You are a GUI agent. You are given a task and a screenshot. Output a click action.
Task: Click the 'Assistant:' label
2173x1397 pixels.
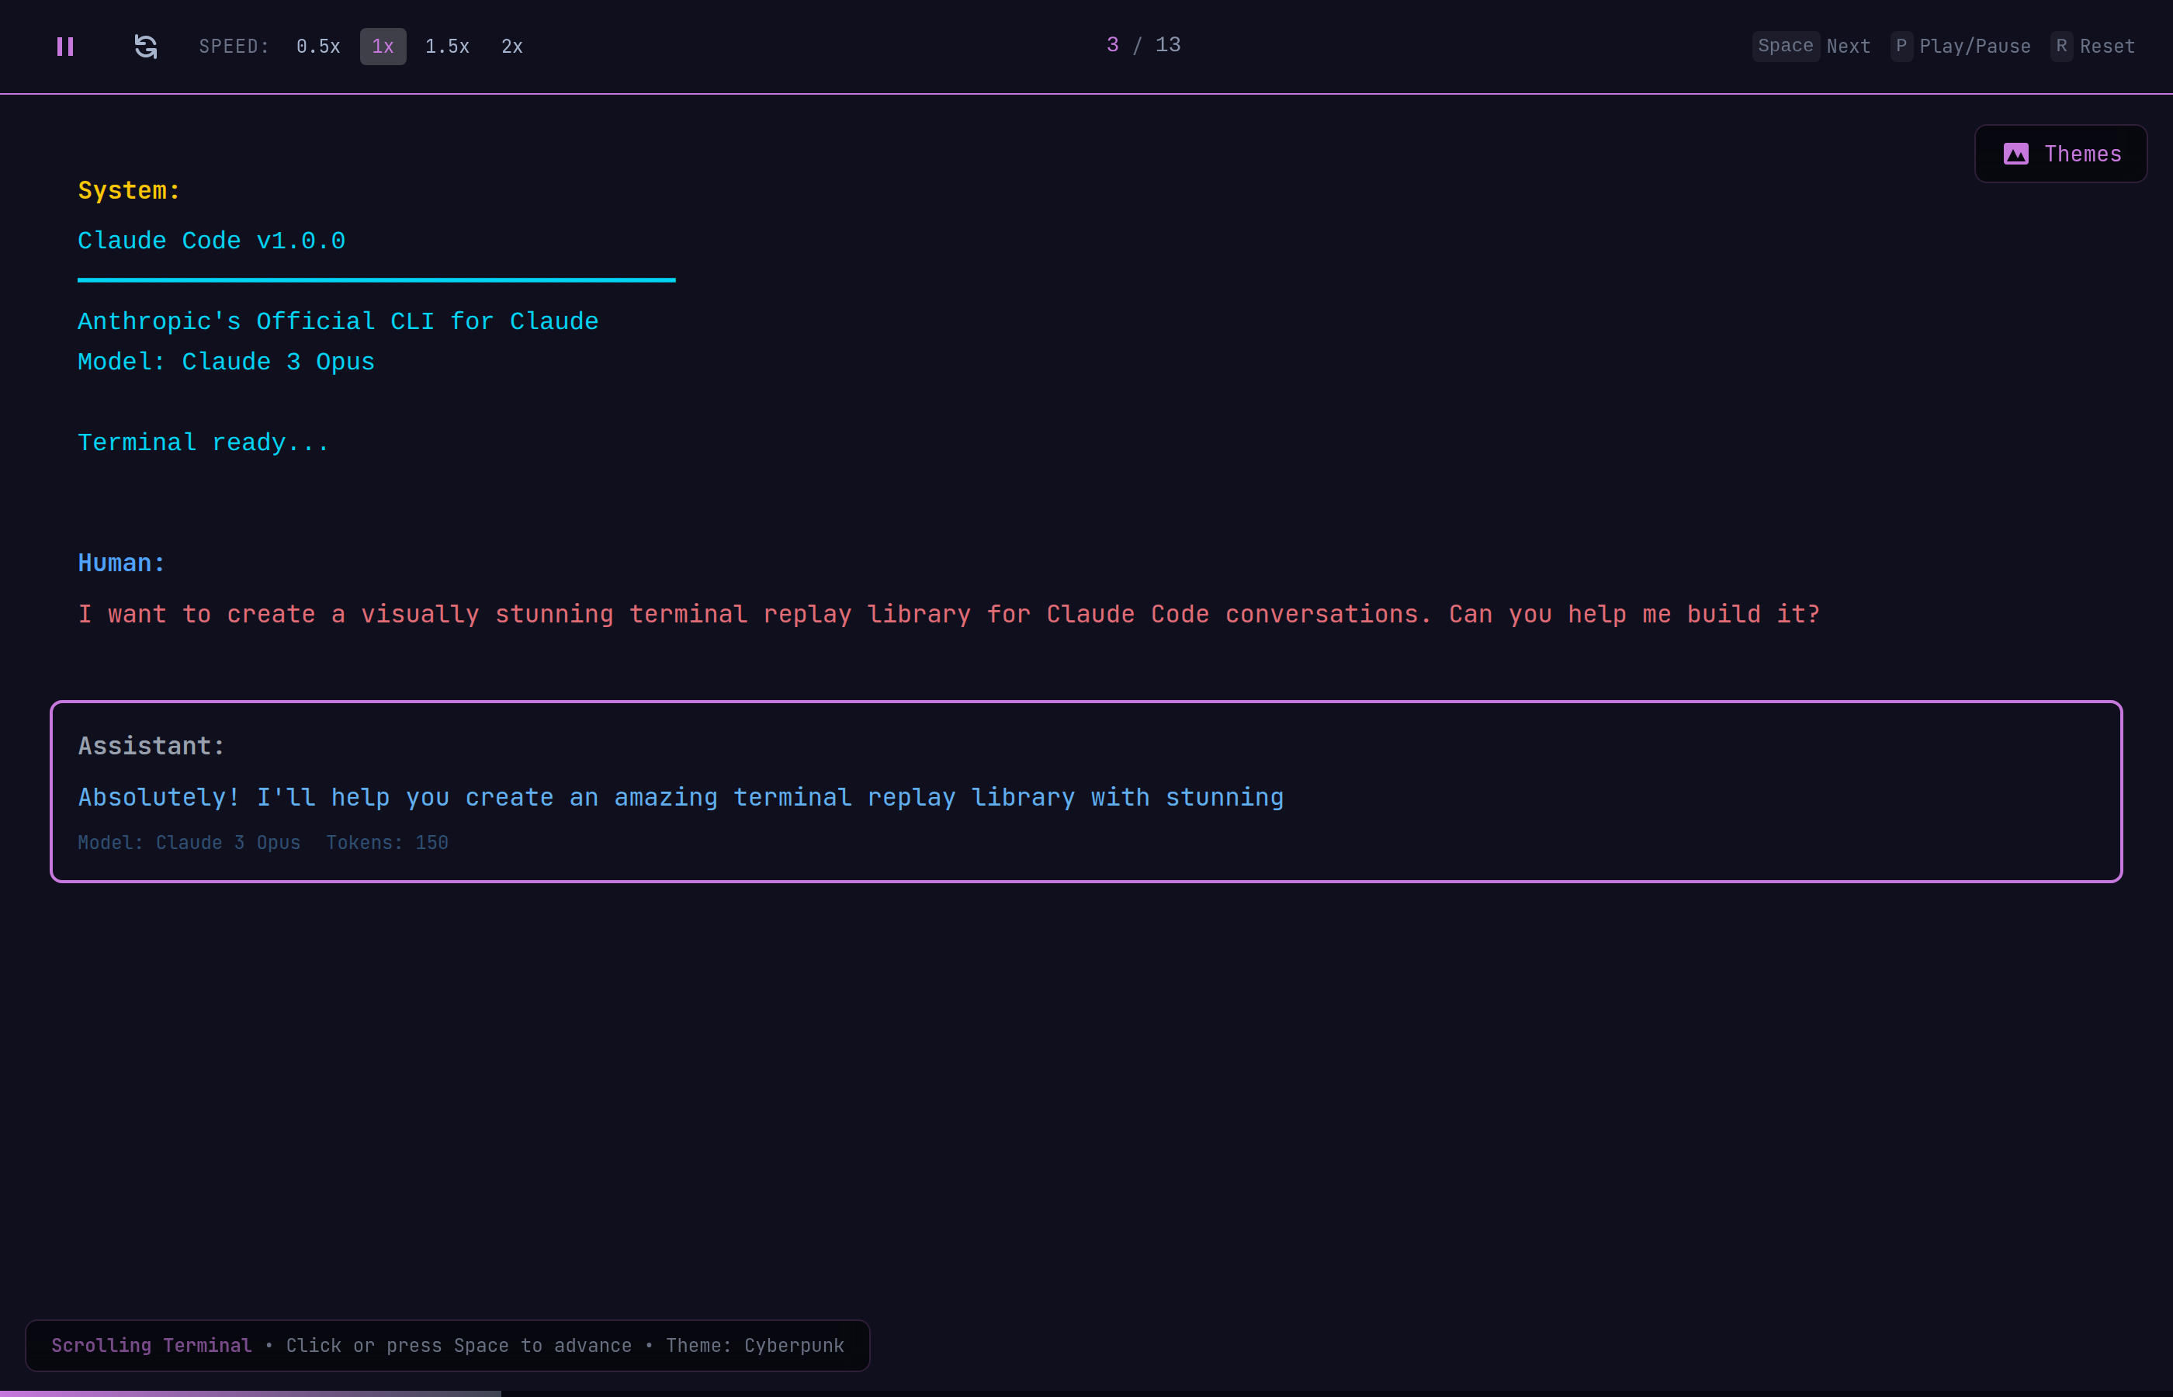coord(151,746)
